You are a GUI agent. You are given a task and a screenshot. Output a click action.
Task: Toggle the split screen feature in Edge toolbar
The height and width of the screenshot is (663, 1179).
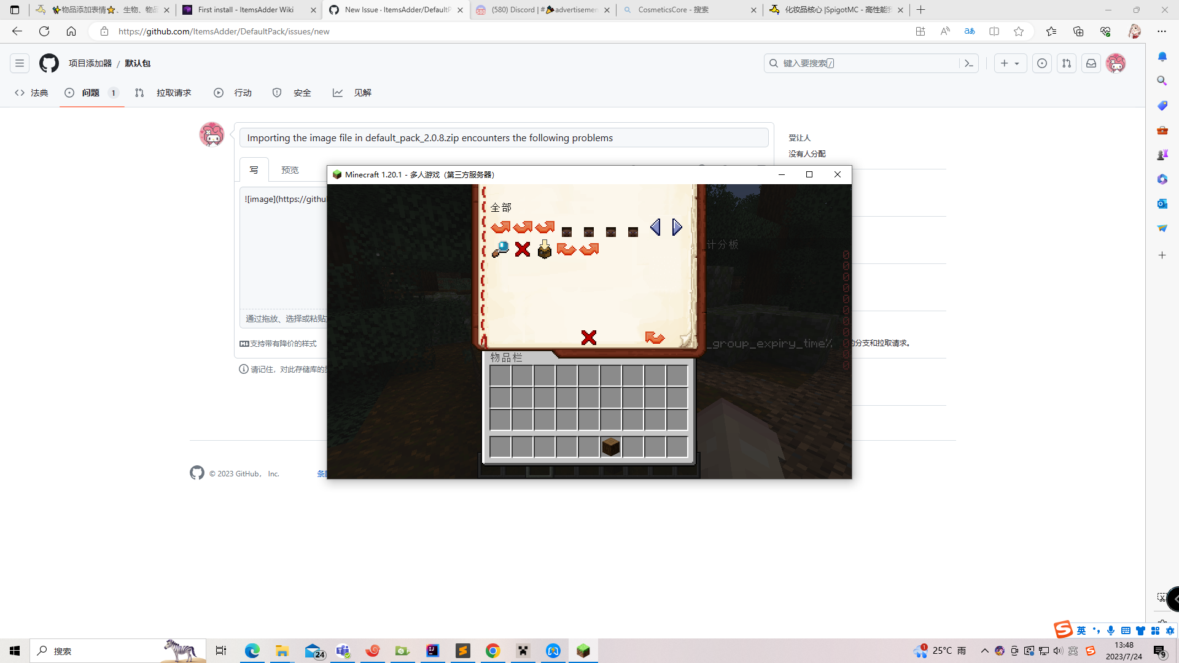(x=994, y=31)
